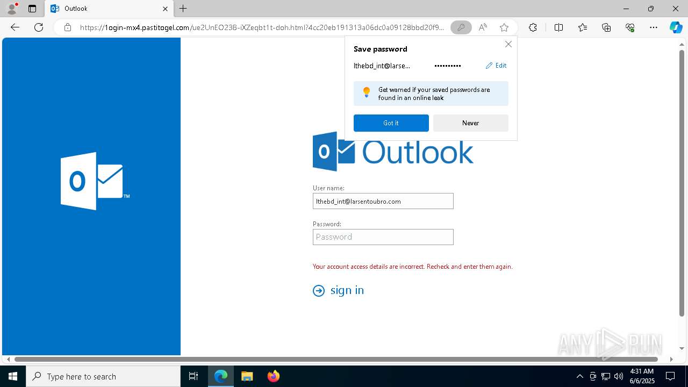The width and height of the screenshot is (688, 387).
Task: Restore down the Edge window
Action: (x=651, y=9)
